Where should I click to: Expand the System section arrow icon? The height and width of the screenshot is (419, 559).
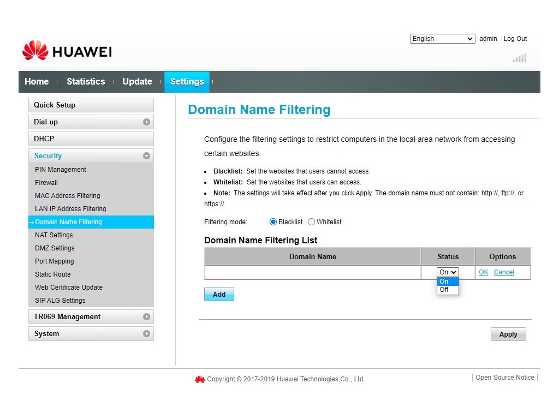click(146, 334)
